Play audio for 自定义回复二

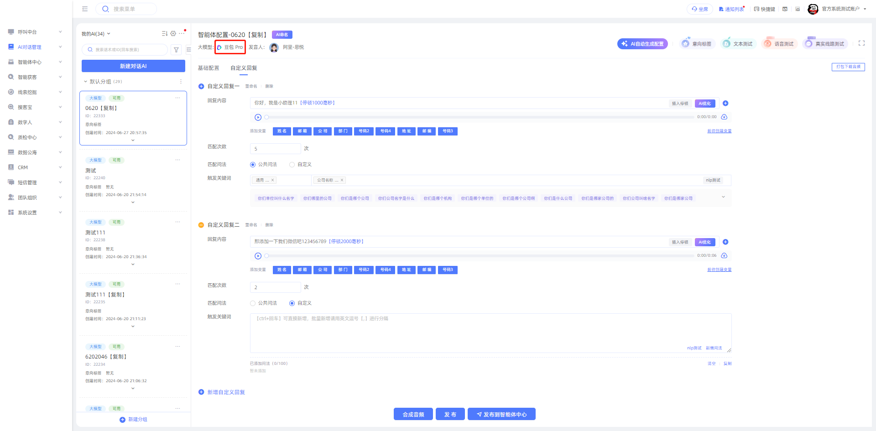tap(258, 256)
